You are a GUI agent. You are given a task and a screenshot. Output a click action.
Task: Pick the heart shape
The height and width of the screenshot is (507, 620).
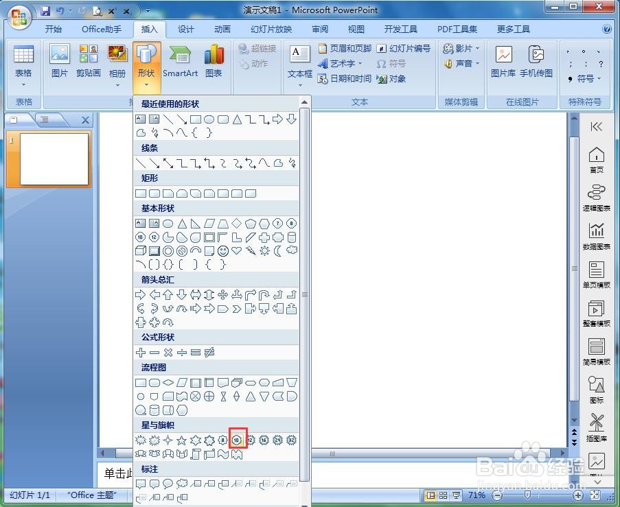point(236,250)
